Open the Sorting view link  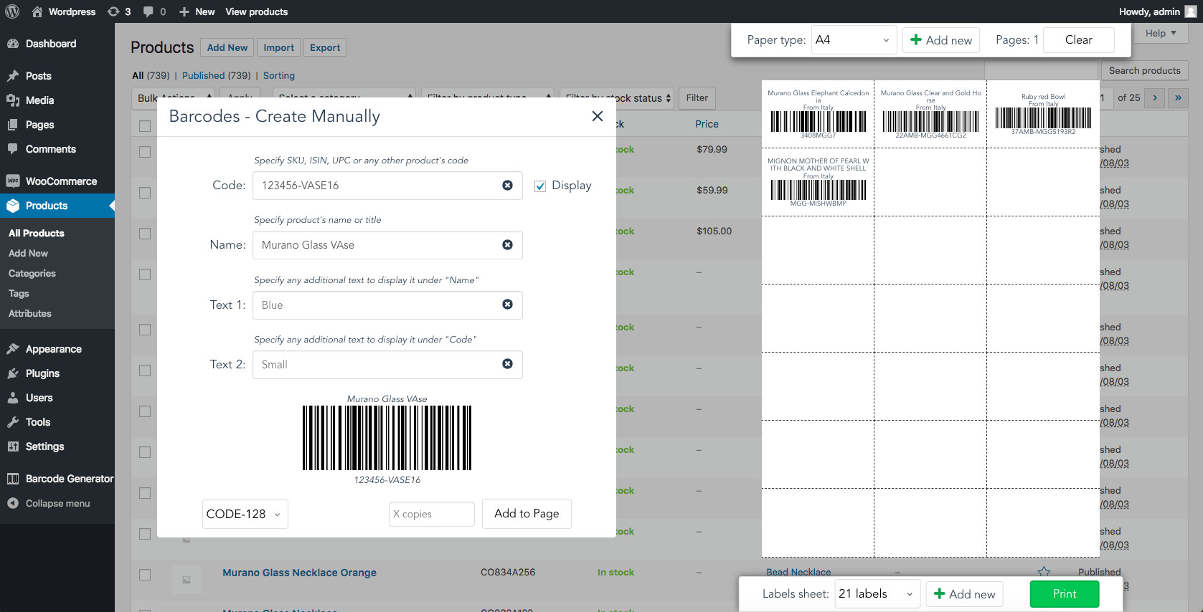click(279, 75)
